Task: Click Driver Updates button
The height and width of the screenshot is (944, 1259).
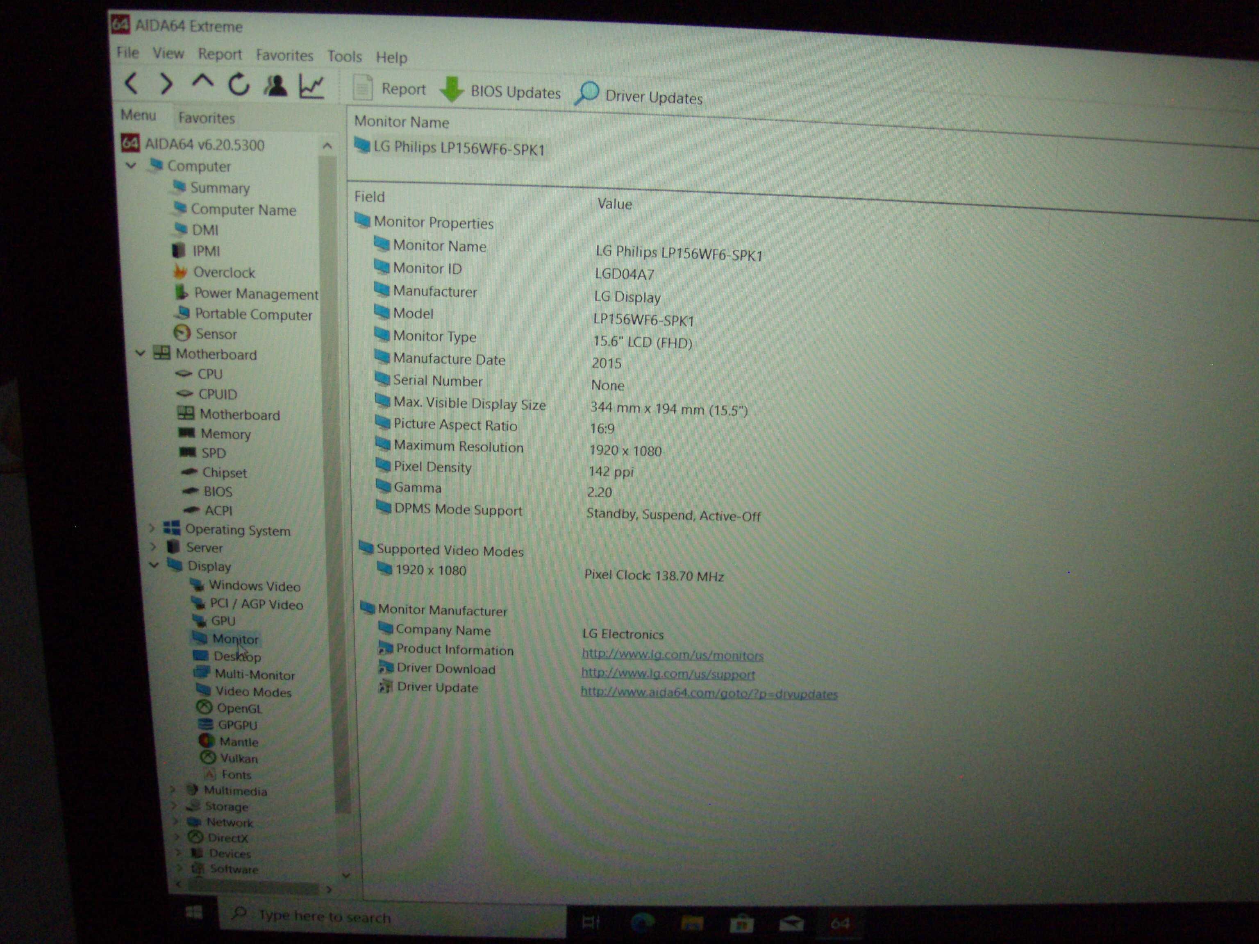Action: (639, 95)
